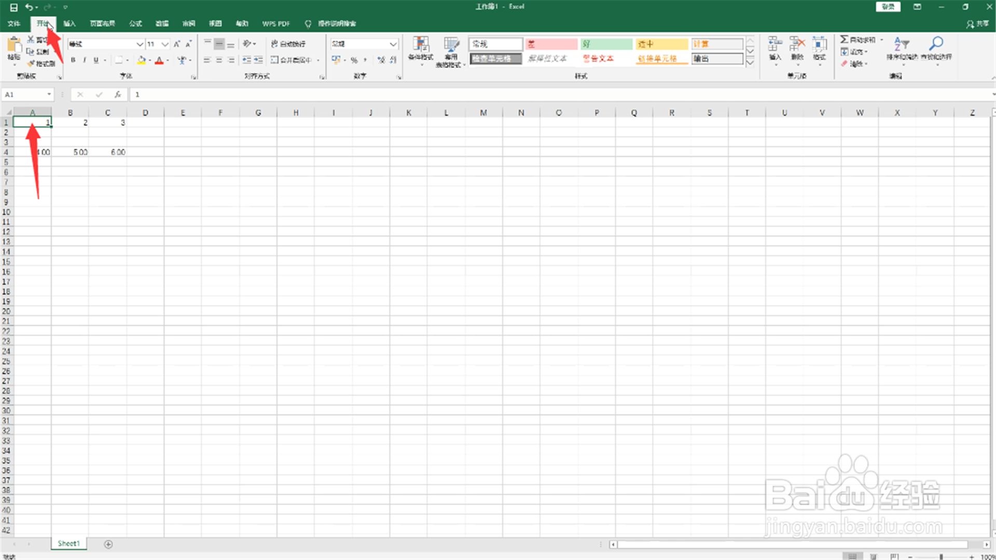The image size is (996, 560).
Task: Open the font size dropdown showing 11
Action: pos(165,44)
